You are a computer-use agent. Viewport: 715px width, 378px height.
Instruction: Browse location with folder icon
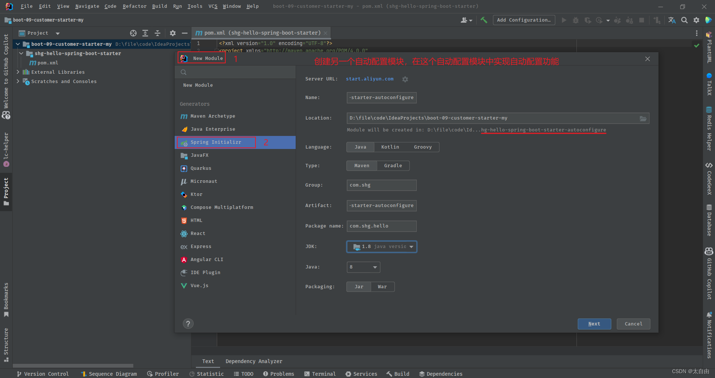click(x=643, y=118)
